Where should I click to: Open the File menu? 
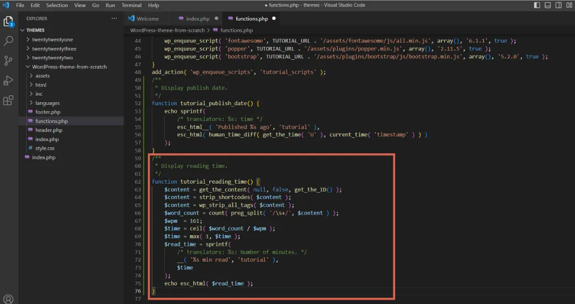[20, 5]
